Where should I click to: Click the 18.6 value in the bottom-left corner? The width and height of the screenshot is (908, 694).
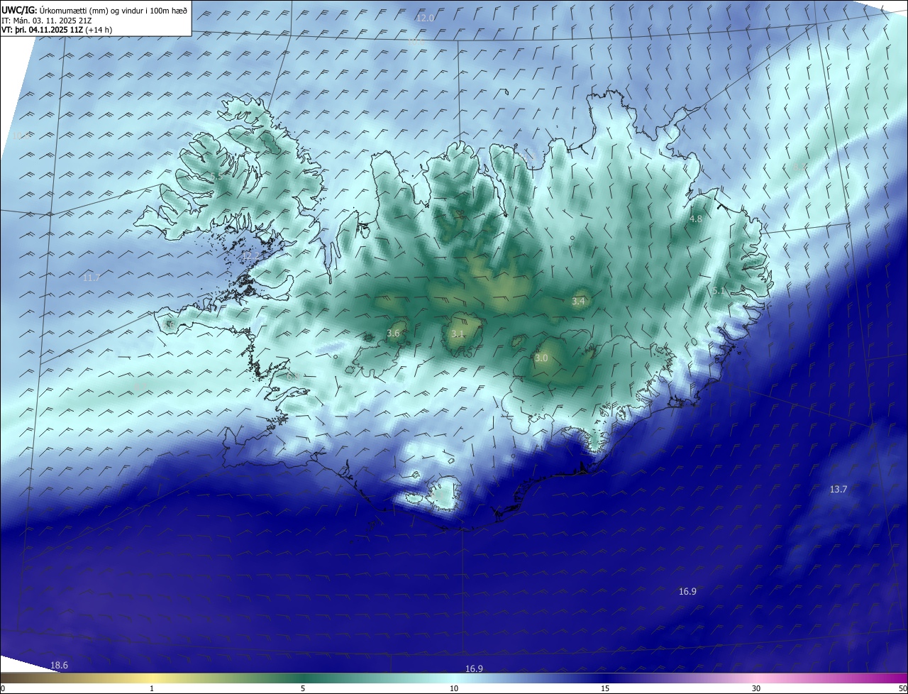coord(60,665)
